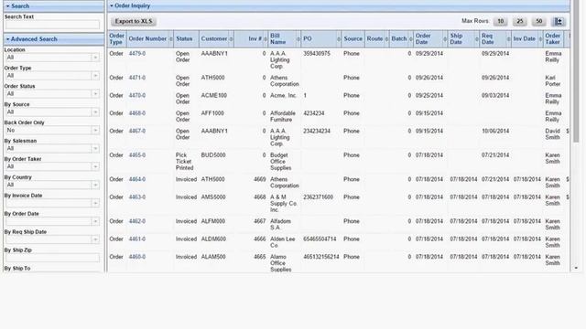The width and height of the screenshot is (586, 329).
Task: Click the Order Type column header
Action: (x=116, y=38)
